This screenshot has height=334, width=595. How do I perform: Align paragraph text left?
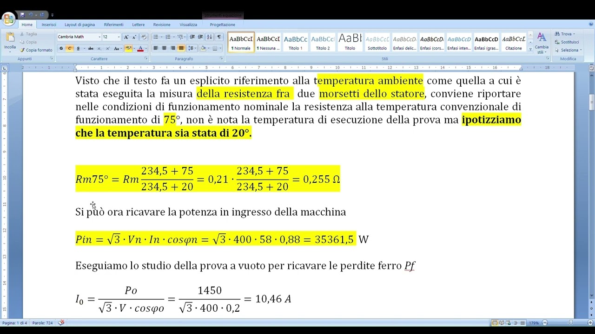(x=156, y=48)
